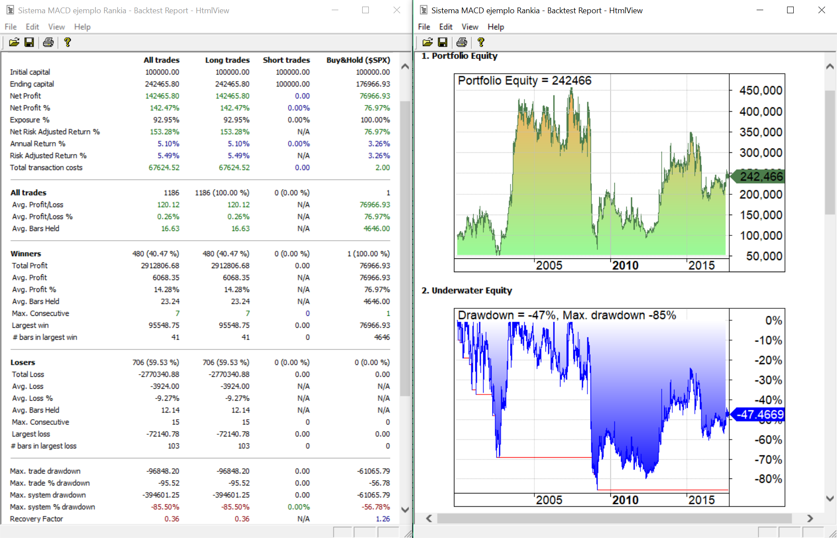This screenshot has height=538, width=837.
Task: Open the View menu in right window
Action: pos(470,27)
